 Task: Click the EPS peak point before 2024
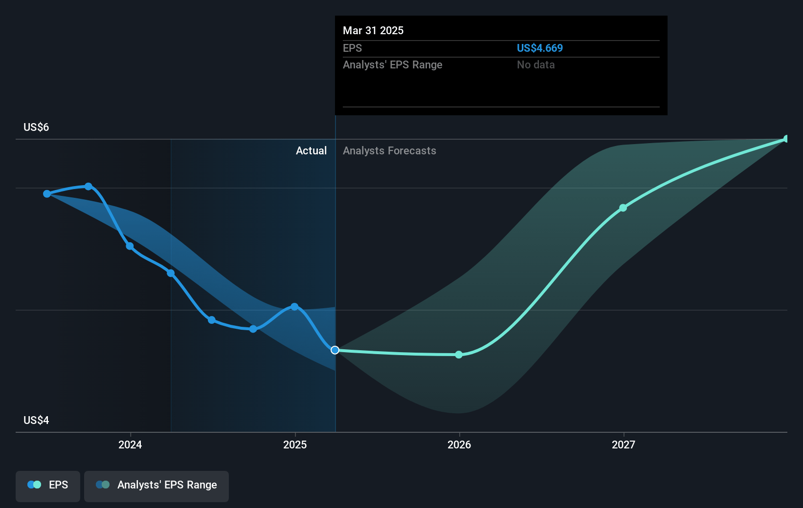tap(89, 187)
